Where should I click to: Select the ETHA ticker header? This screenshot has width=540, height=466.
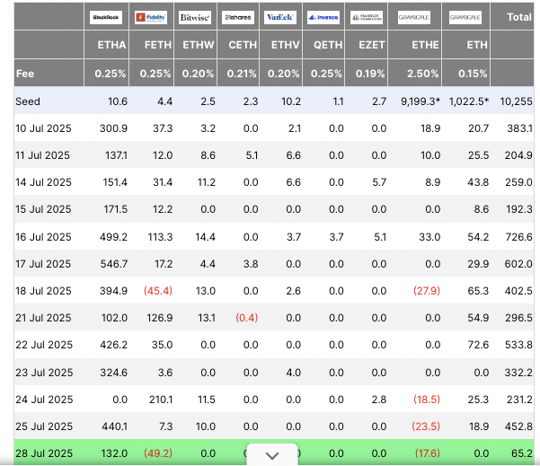(x=111, y=44)
